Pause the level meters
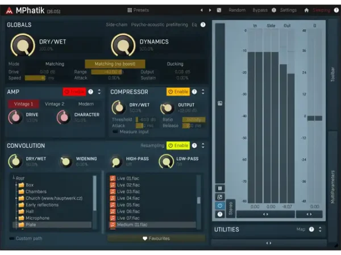This screenshot has height=255, width=341. (x=220, y=189)
